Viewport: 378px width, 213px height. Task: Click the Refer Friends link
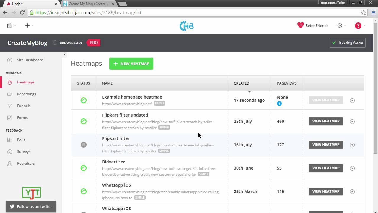(x=317, y=26)
